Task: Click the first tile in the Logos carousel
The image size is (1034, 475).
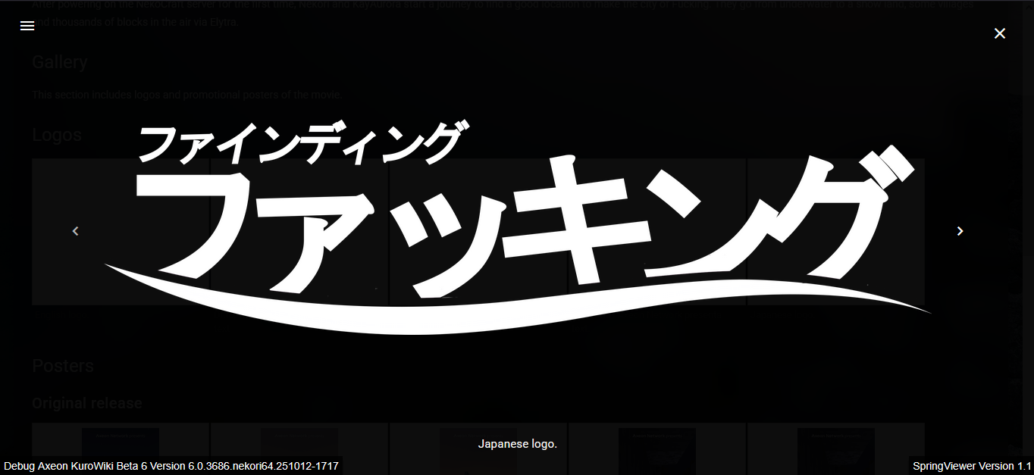Action: (119, 232)
